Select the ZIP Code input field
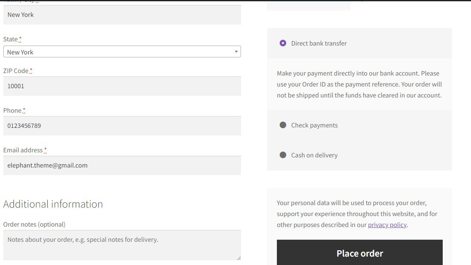 click(122, 86)
